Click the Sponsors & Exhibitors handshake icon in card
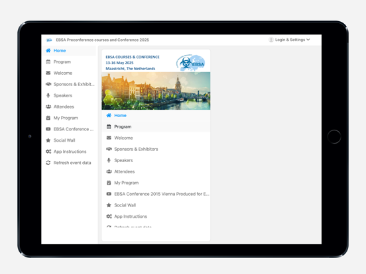The image size is (366, 274). pos(109,149)
